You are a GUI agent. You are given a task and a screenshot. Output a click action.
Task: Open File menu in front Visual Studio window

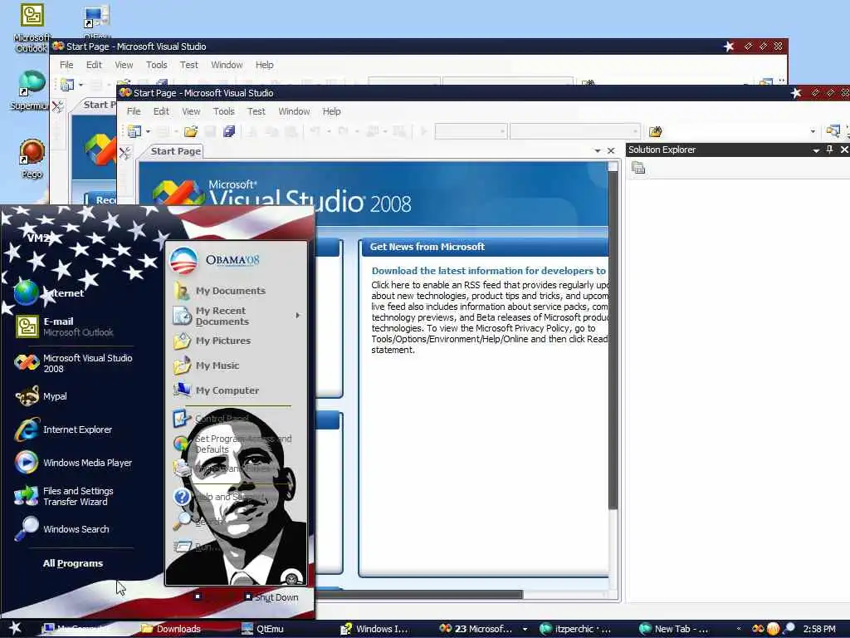point(134,111)
